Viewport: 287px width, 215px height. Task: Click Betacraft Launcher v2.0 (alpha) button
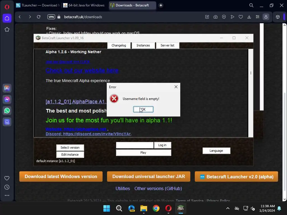click(x=236, y=177)
